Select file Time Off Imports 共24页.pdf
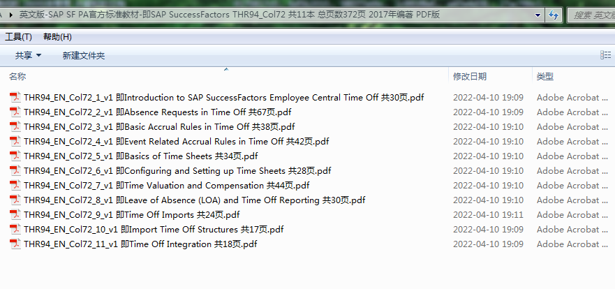The image size is (615, 289). tap(131, 214)
